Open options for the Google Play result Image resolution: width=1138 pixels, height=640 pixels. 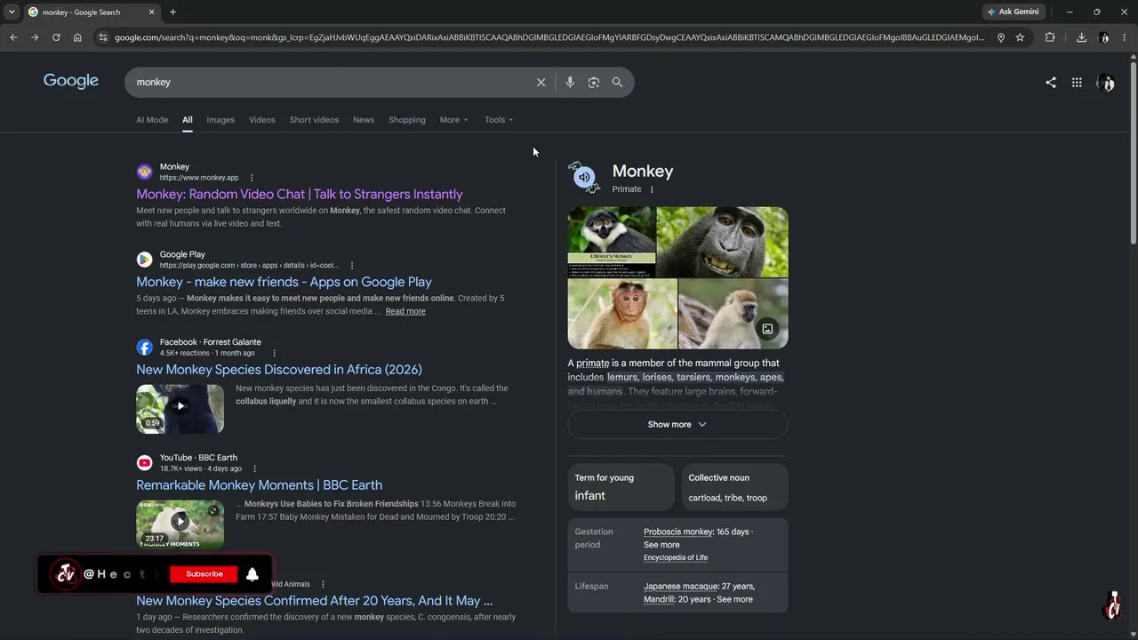352,266
